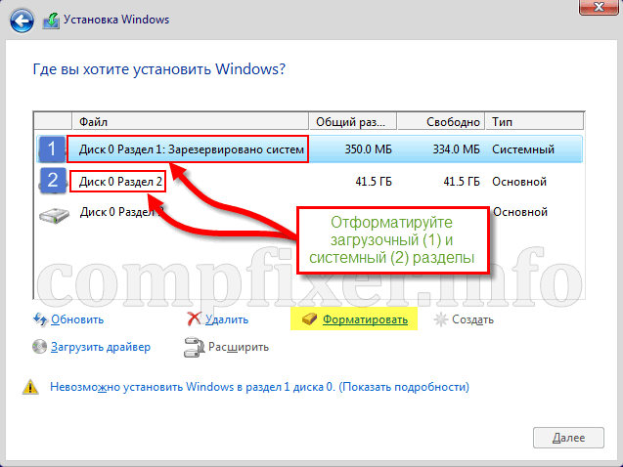Sort by the Тип column header
The height and width of the screenshot is (467, 623).
(x=534, y=121)
